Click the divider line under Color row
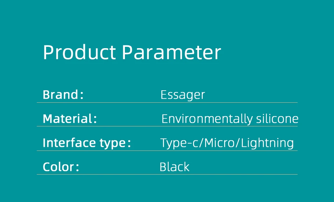Image resolution: width=334 pixels, height=202 pixels. [x=167, y=174]
